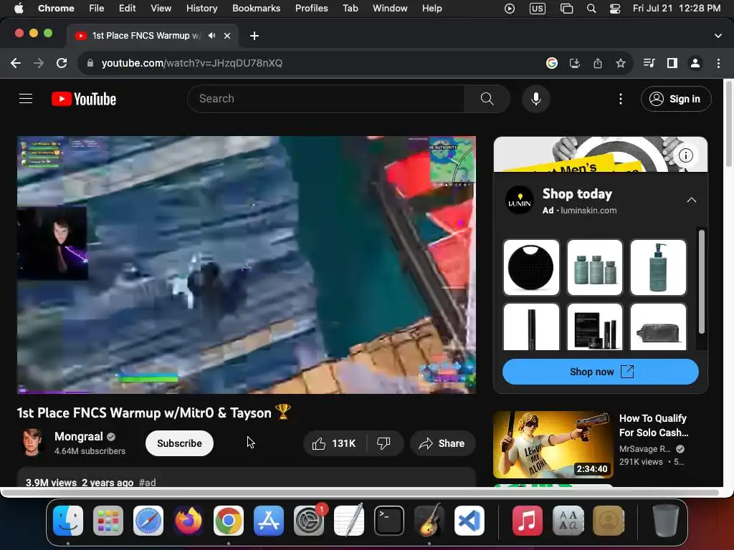Open US input source menu

coord(538,9)
